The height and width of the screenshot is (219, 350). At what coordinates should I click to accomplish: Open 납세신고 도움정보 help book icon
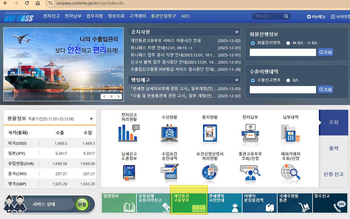[x=129, y=173]
